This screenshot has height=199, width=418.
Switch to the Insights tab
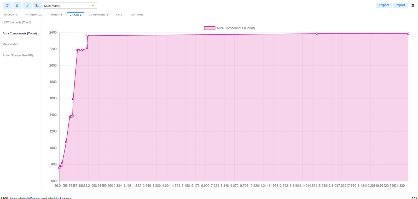click(11, 15)
